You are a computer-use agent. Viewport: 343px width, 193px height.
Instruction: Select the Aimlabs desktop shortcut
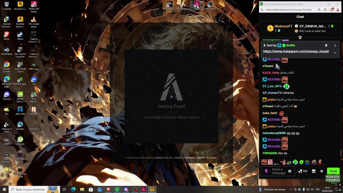point(20,126)
